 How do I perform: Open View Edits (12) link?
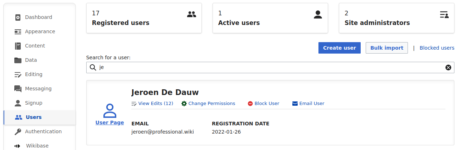(156, 104)
